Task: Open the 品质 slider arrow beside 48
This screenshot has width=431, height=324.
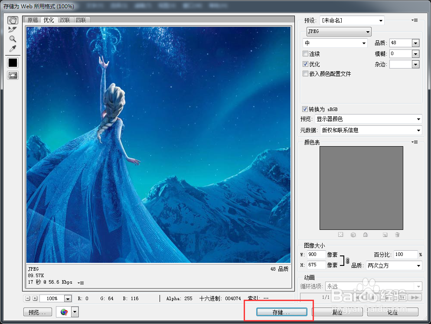Action: tap(415, 43)
